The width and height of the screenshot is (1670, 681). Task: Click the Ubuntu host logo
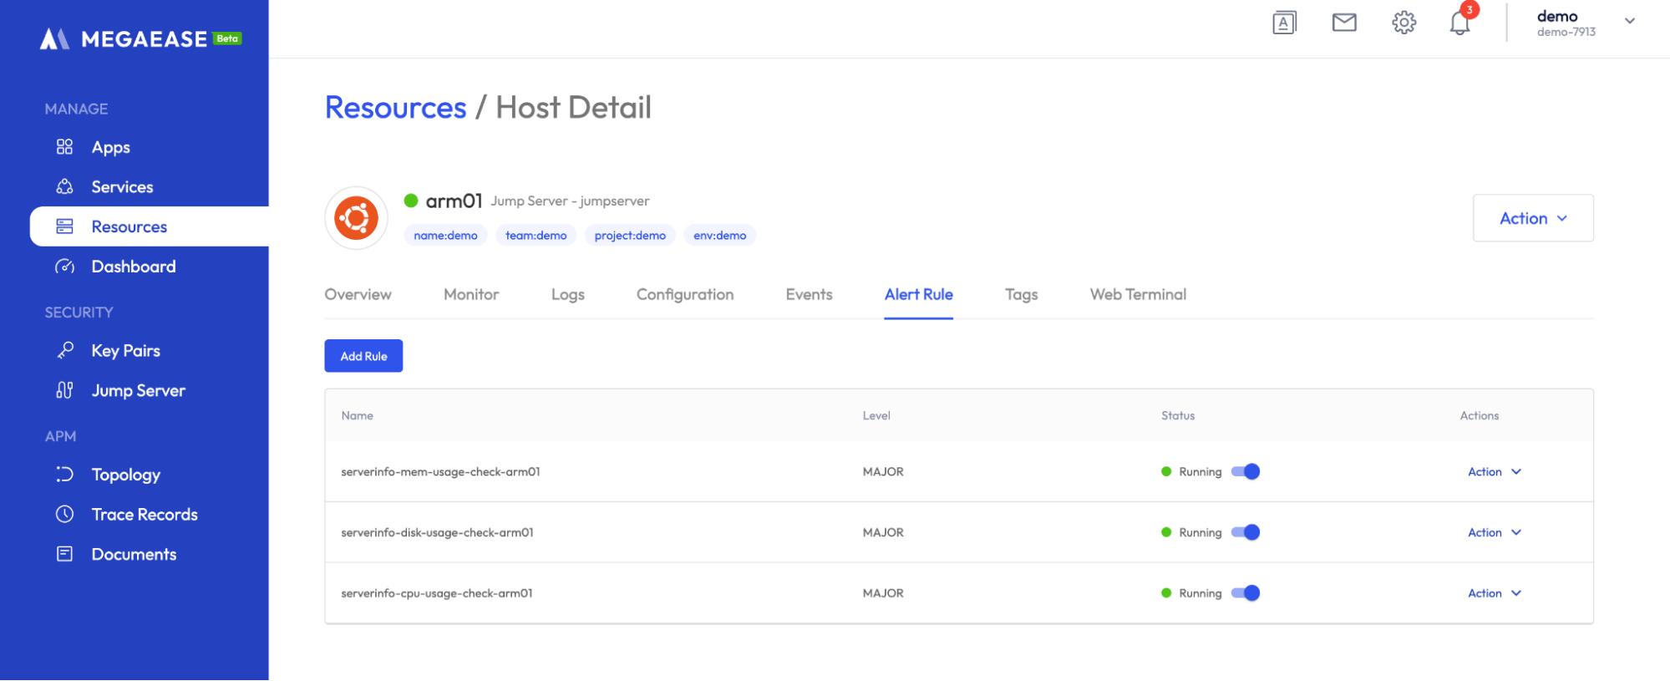coord(356,218)
